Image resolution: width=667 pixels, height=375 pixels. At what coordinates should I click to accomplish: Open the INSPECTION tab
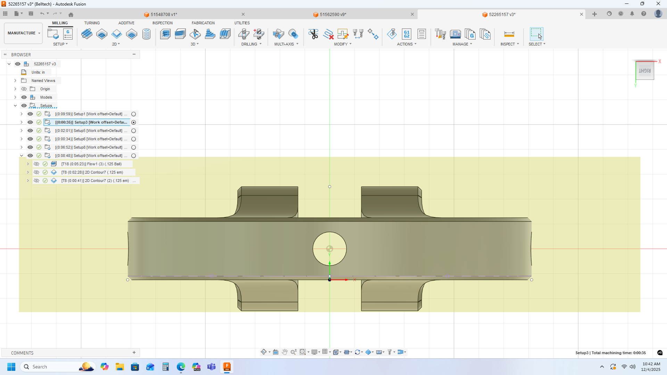click(x=162, y=23)
